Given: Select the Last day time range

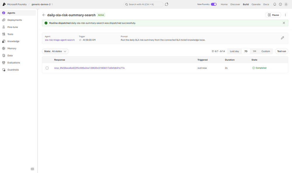Looking at the screenshot, I should point(234,51).
